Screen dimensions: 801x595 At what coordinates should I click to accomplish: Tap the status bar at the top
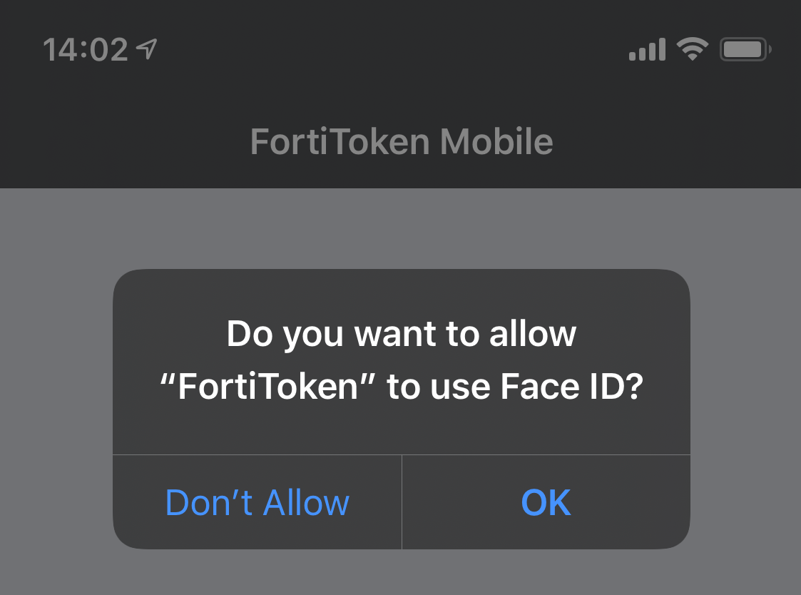(400, 48)
